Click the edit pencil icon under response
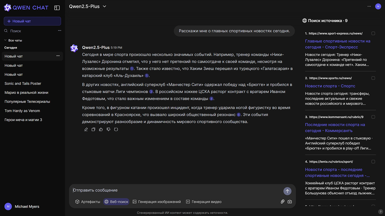The height and width of the screenshot is (216, 385). [86, 129]
